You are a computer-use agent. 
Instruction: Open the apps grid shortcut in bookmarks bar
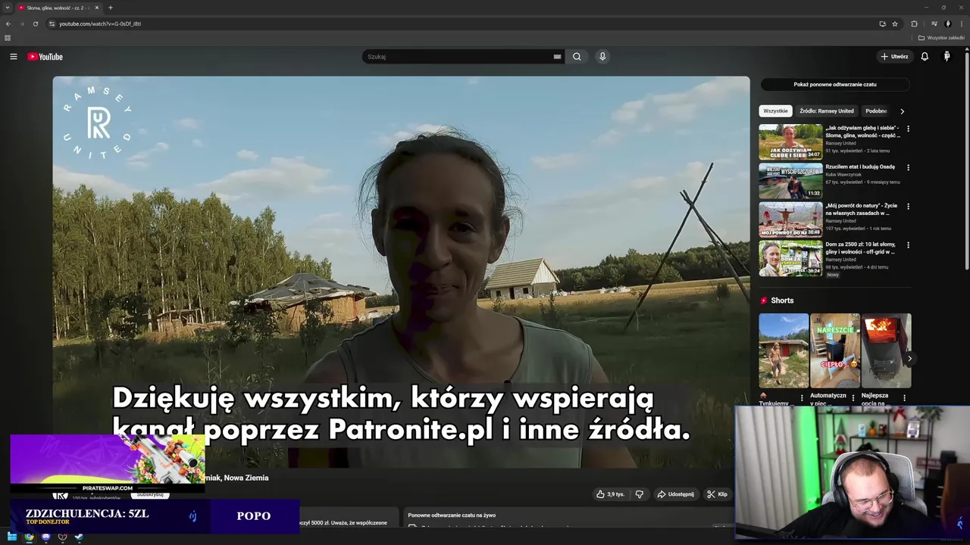click(8, 38)
